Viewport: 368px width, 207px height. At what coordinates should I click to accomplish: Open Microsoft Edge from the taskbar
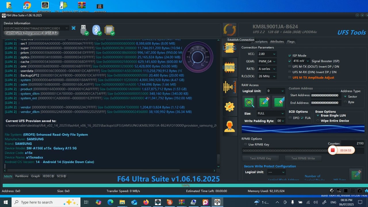[x=110, y=202]
